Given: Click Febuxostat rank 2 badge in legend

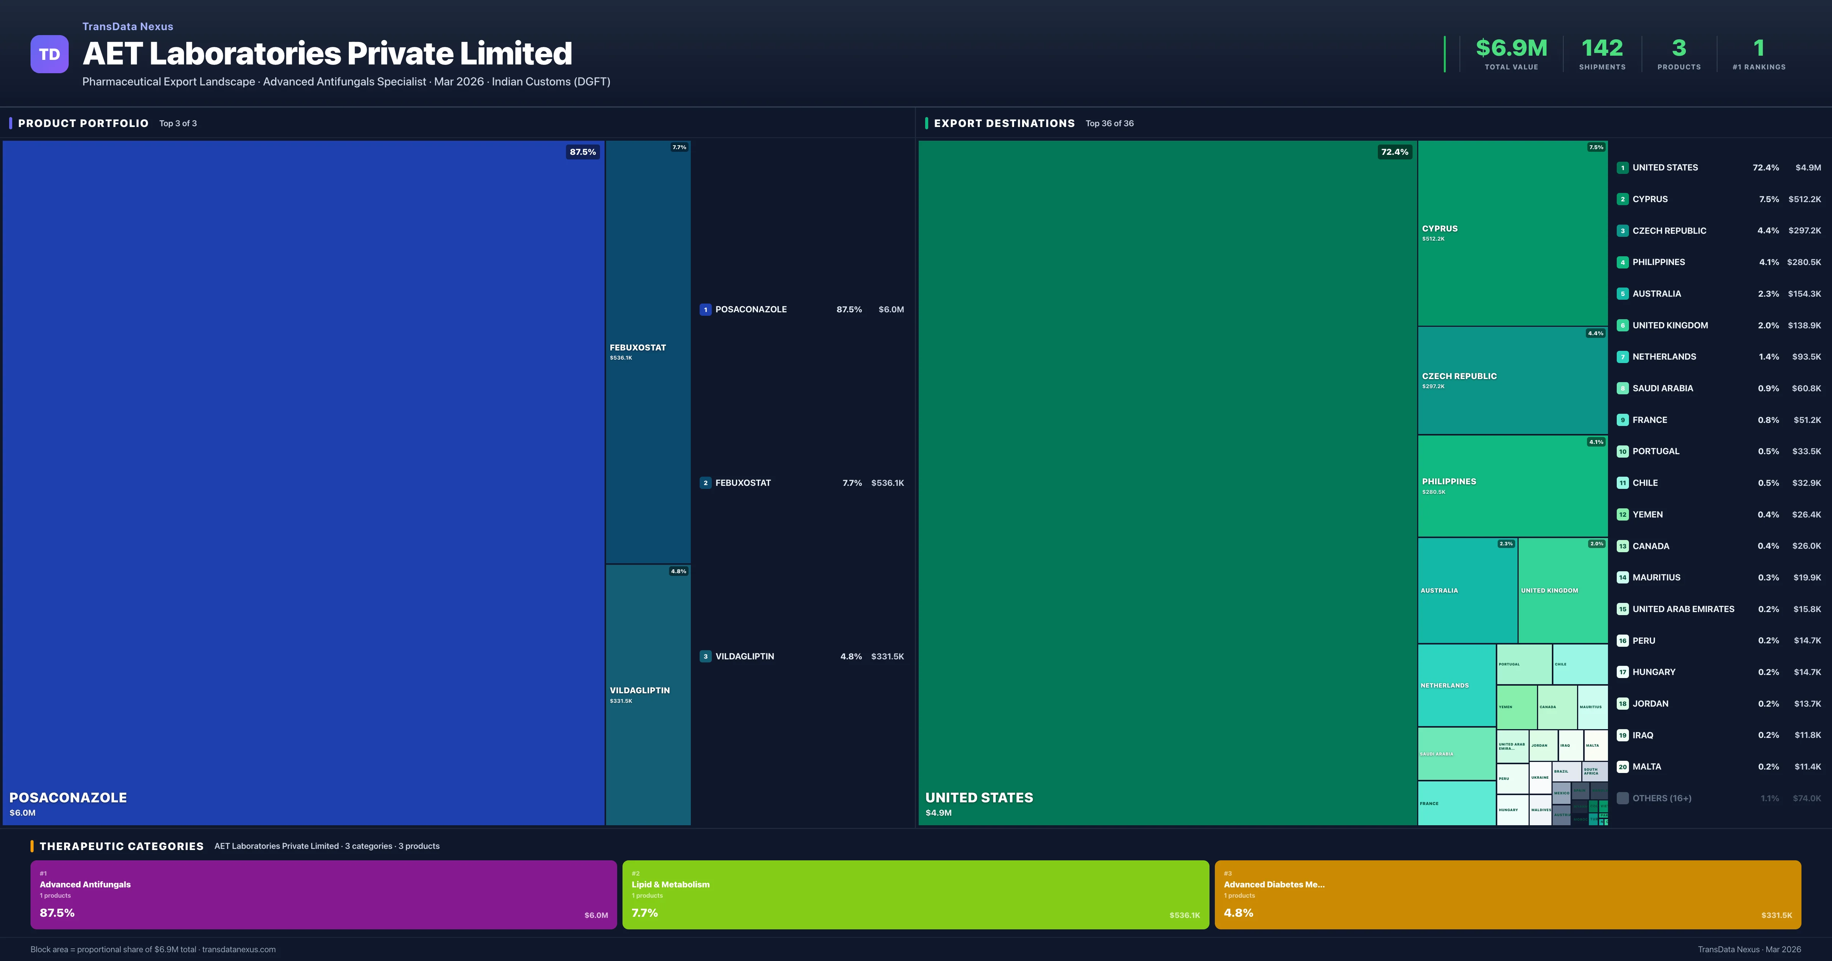Looking at the screenshot, I should [705, 483].
